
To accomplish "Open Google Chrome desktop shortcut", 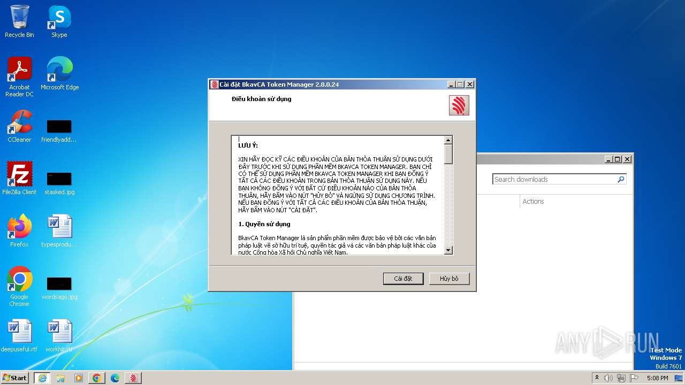I will [19, 287].
